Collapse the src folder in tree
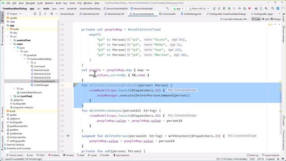The image size is (286, 161). point(8,37)
